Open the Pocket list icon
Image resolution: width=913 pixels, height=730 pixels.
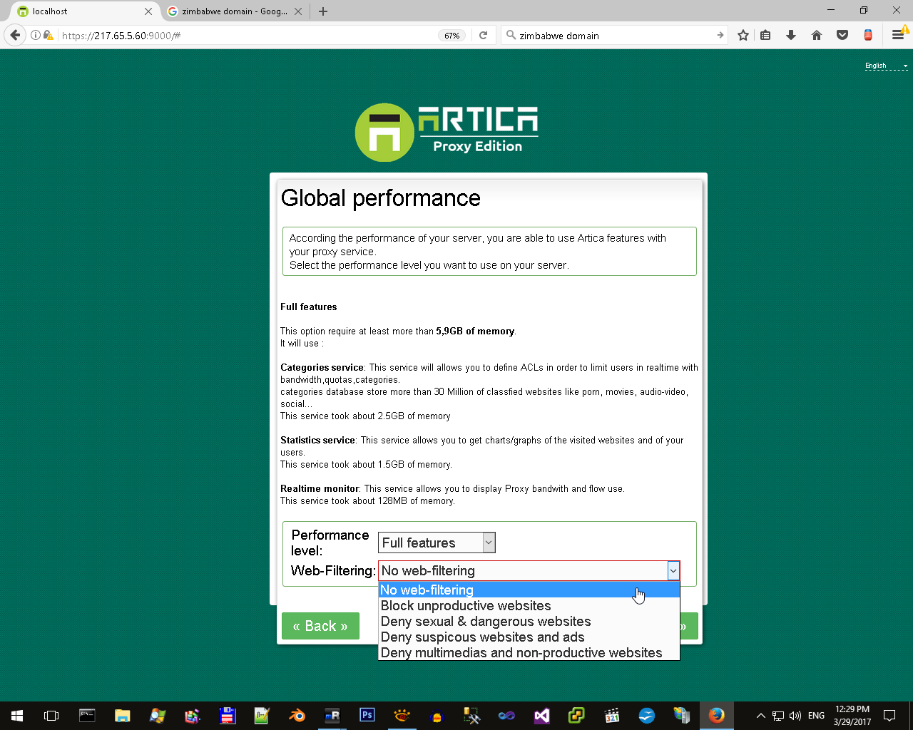point(842,35)
